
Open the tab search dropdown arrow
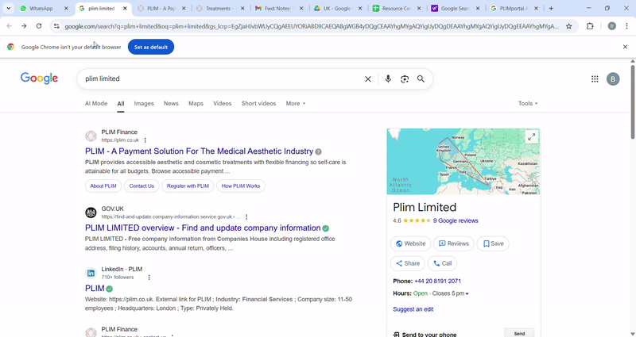[9, 8]
